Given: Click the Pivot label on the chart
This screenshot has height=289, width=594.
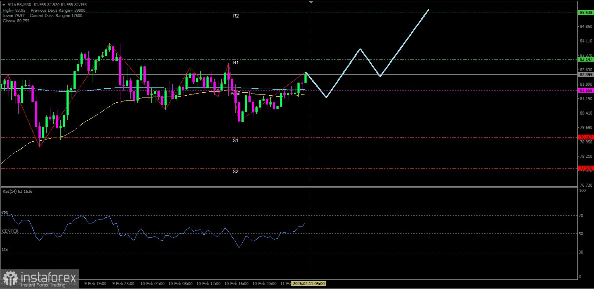Looking at the screenshot, I should [x=236, y=94].
